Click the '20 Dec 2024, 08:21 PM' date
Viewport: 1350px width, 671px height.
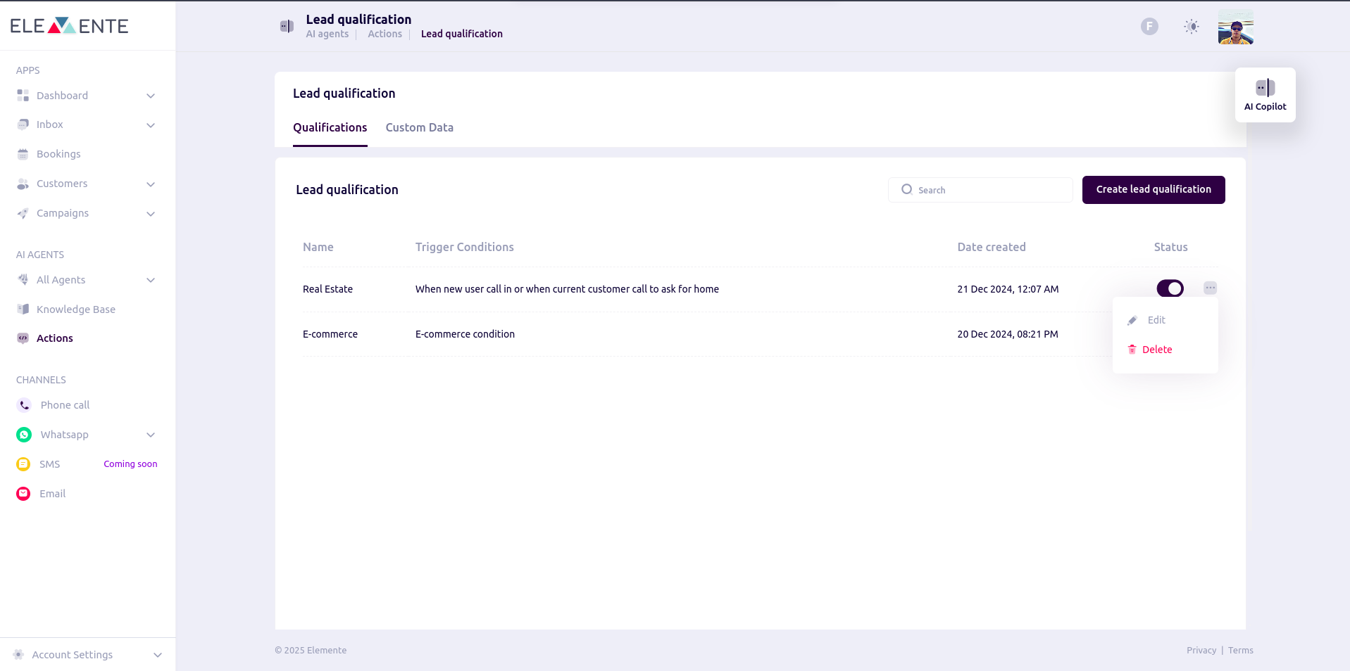pos(1008,334)
